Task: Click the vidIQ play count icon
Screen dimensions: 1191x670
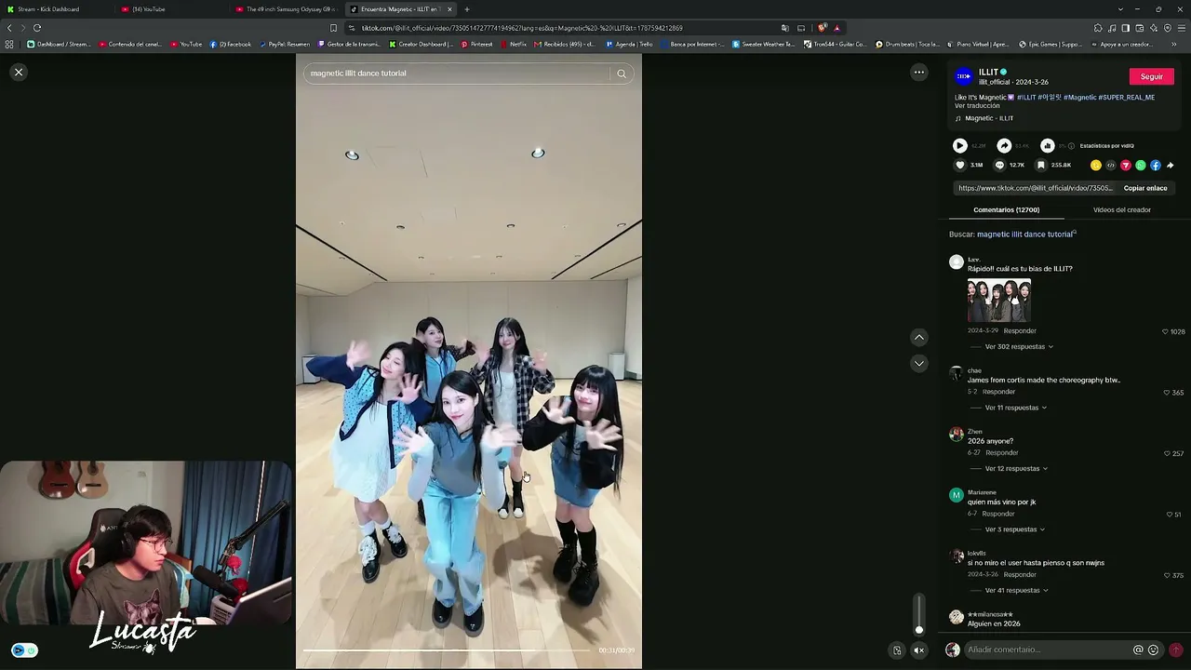Action: tap(959, 145)
